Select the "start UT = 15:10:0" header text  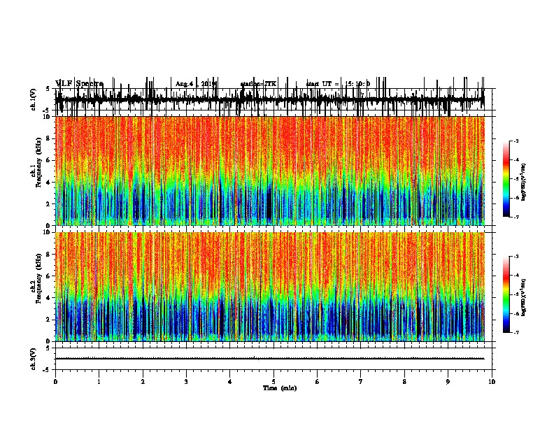click(x=338, y=84)
